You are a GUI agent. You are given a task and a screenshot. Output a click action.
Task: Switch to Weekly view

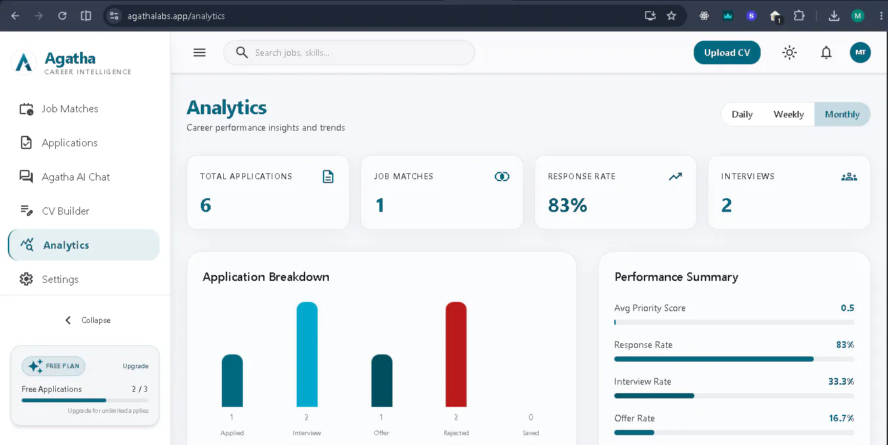point(789,114)
